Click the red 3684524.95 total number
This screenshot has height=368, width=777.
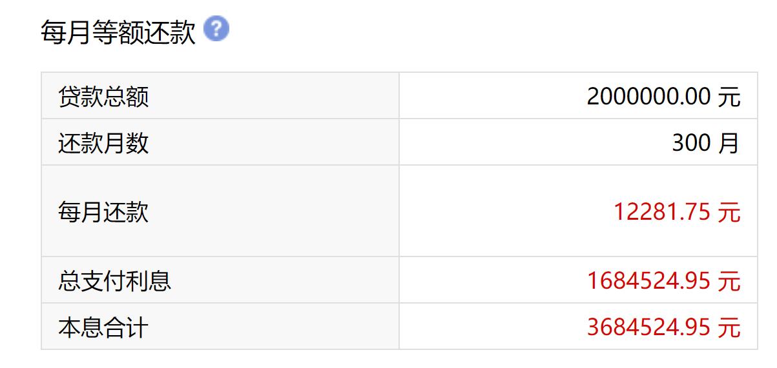coord(649,327)
